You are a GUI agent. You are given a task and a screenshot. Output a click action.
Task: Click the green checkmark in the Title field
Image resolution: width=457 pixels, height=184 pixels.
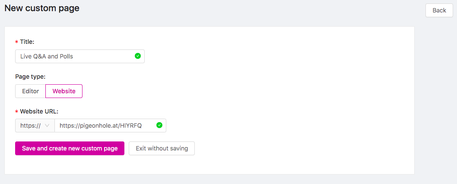pos(138,56)
